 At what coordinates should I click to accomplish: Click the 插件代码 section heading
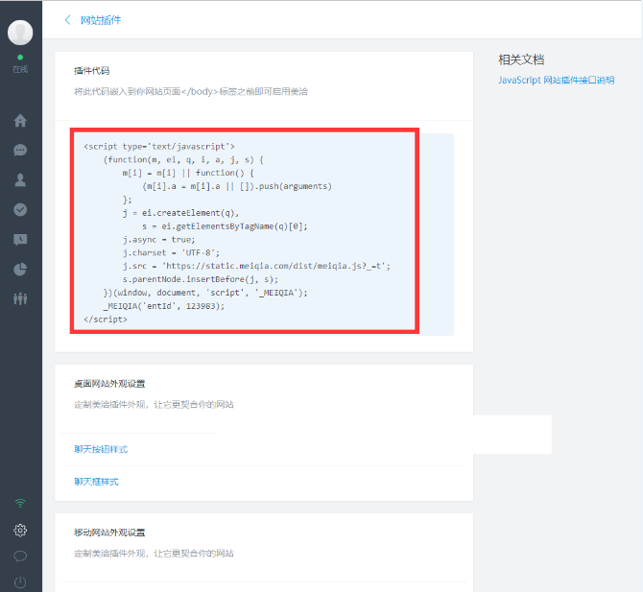click(x=92, y=71)
